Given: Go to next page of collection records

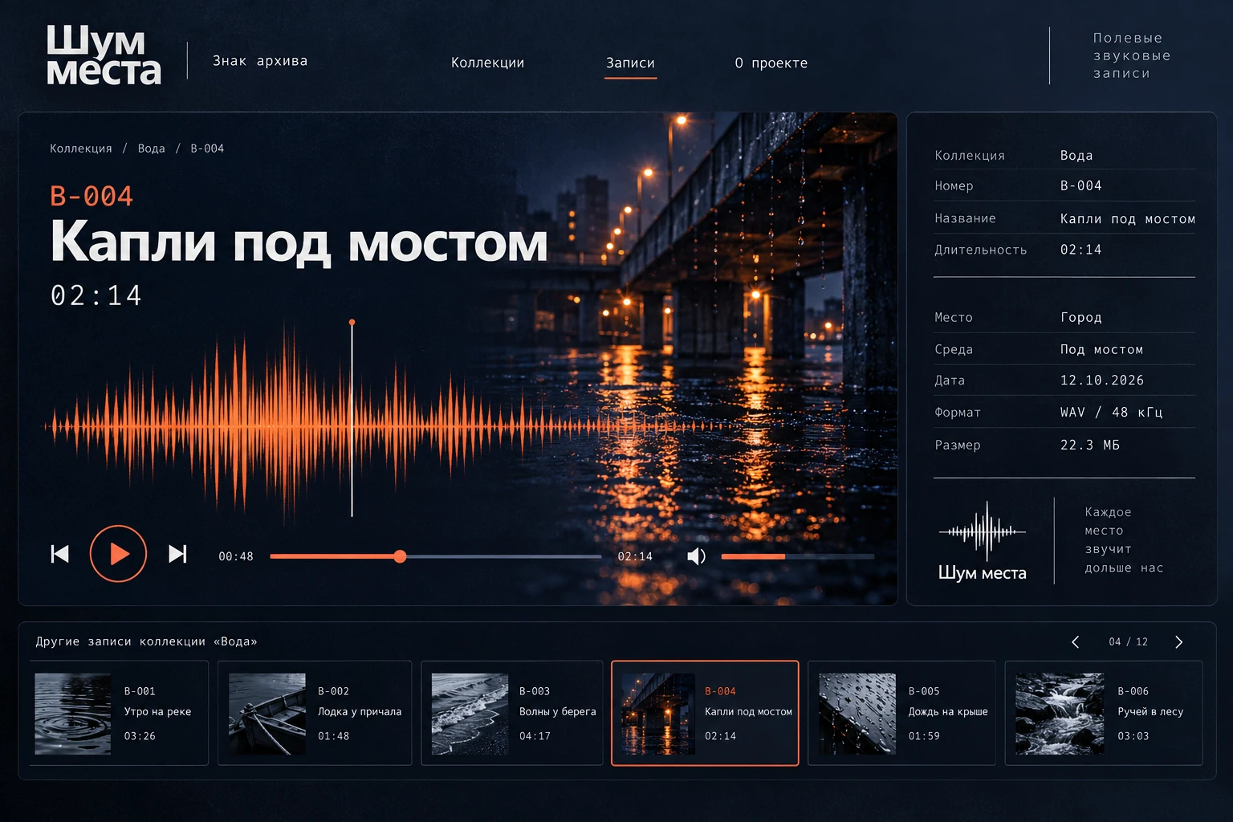Looking at the screenshot, I should (1178, 642).
